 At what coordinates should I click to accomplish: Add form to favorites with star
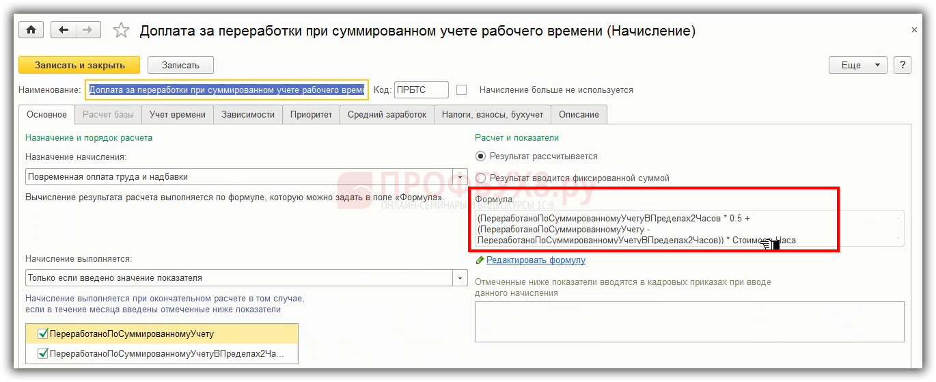click(x=121, y=30)
